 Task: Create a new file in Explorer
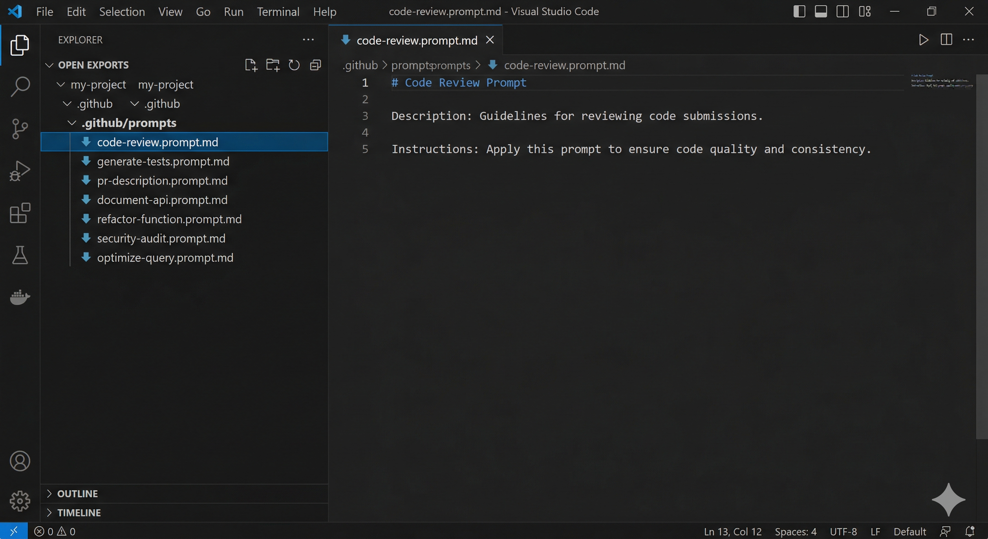pos(251,65)
